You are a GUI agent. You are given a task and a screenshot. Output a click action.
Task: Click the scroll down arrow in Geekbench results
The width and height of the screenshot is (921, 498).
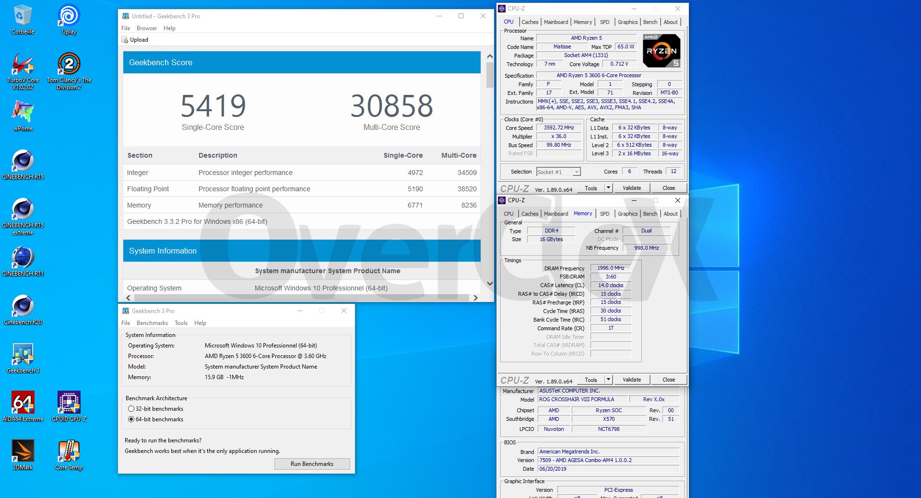490,283
